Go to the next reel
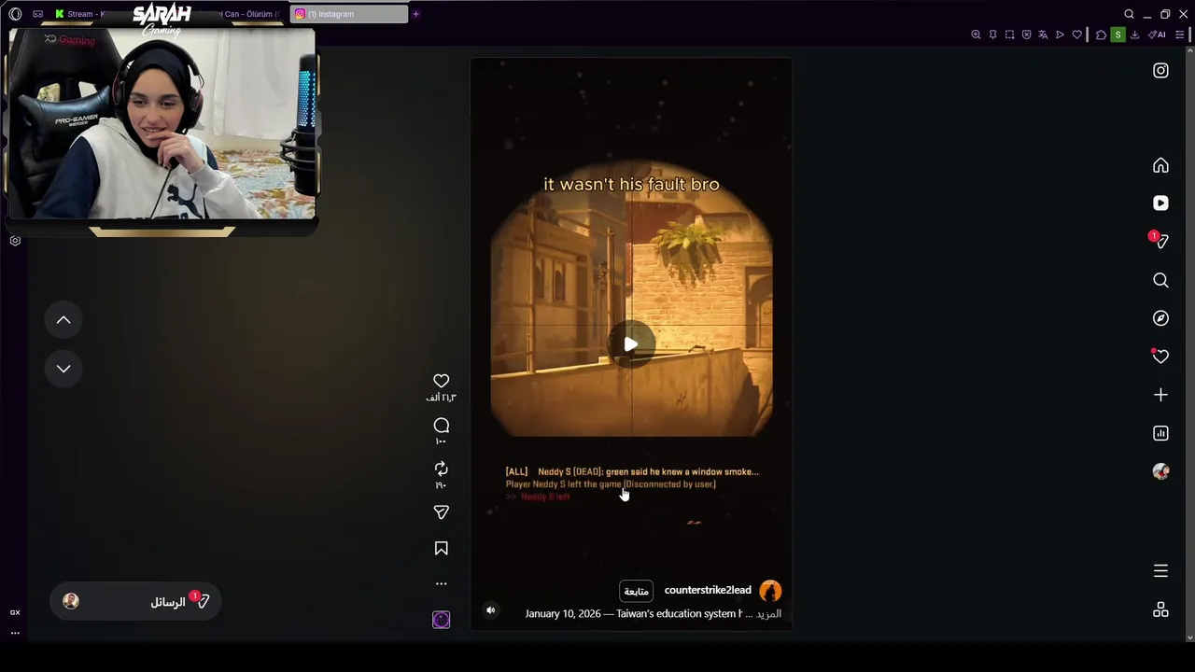Viewport: 1195px width, 672px height. coord(63,369)
